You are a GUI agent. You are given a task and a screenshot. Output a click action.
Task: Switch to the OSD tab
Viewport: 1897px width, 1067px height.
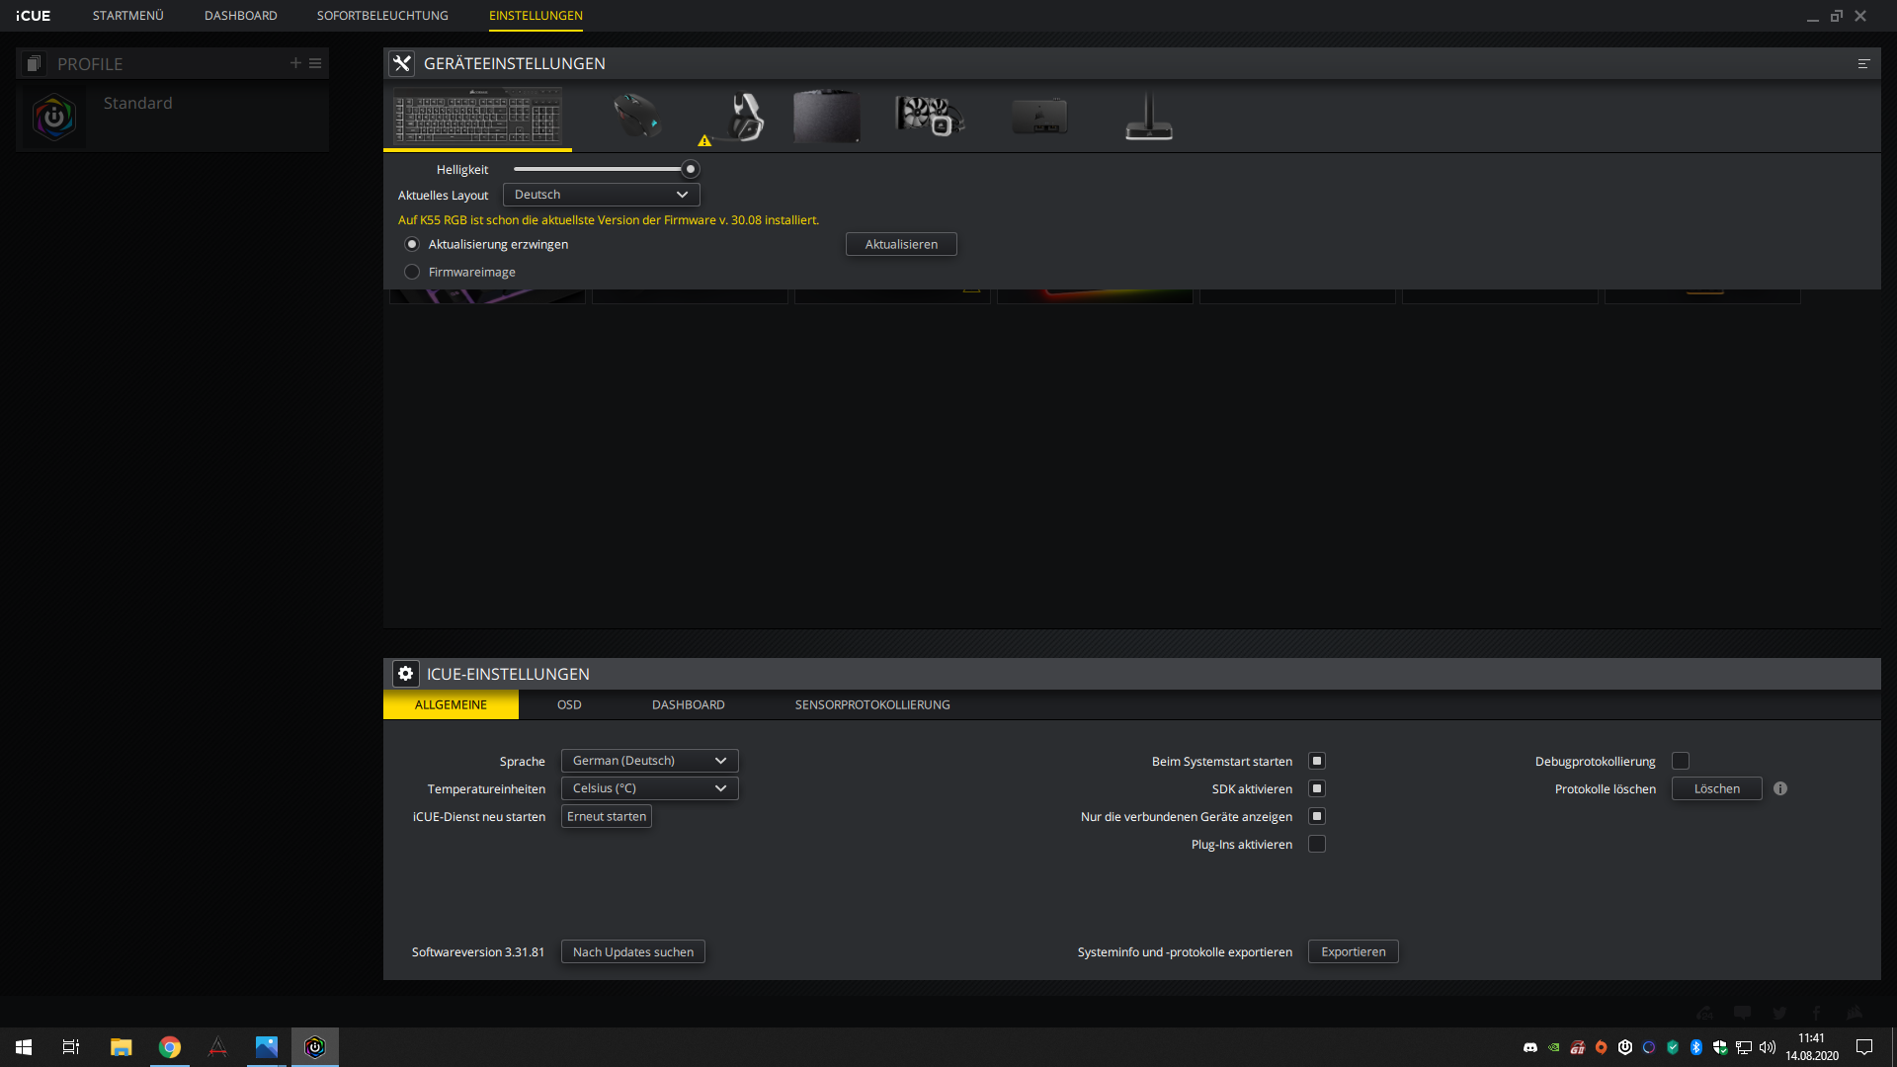pos(569,704)
